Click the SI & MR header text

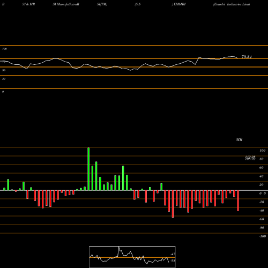[28, 4]
